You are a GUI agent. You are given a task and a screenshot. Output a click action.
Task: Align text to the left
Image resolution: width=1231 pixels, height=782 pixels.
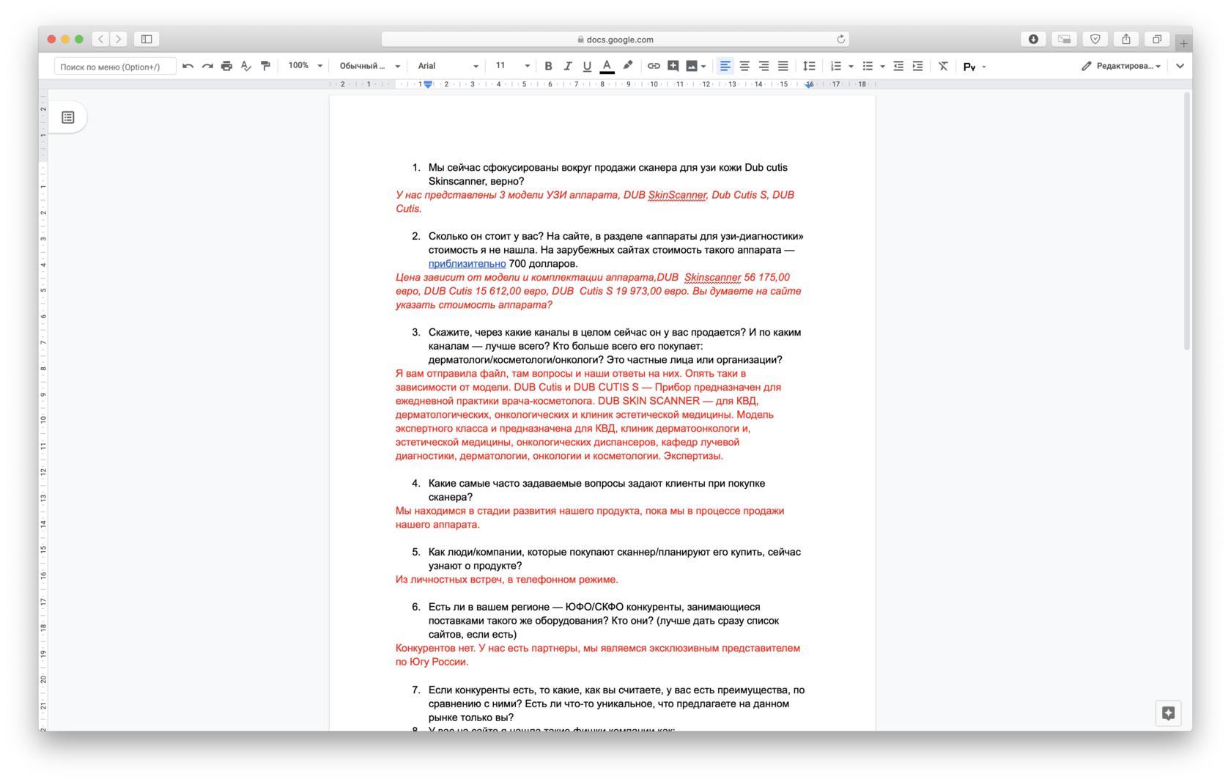pyautogui.click(x=725, y=66)
